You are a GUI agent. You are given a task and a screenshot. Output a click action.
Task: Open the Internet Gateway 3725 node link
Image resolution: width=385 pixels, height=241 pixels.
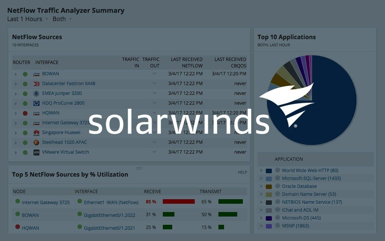coord(45,202)
